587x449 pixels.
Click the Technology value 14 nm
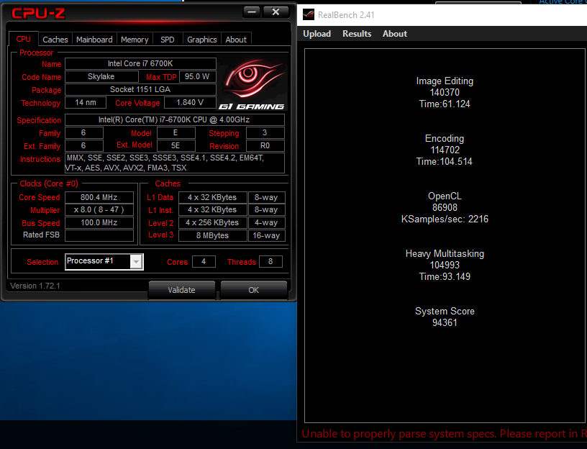(x=86, y=103)
